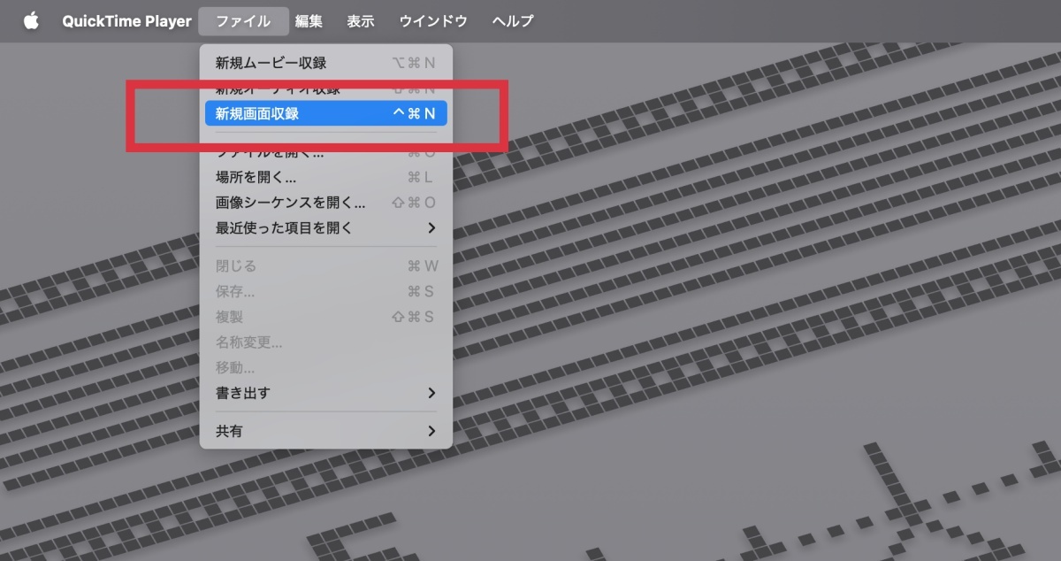This screenshot has height=561, width=1061.
Task: Open the Apple menu
Action: click(x=31, y=20)
